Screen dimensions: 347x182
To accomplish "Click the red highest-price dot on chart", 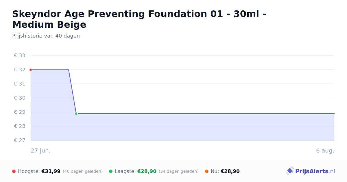I will [x=31, y=70].
